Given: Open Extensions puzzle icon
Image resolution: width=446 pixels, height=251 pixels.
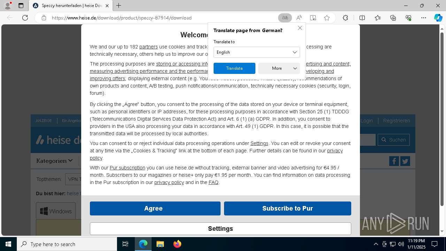Looking at the screenshot, I should tap(345, 18).
